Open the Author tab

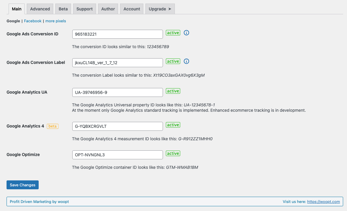[108, 9]
